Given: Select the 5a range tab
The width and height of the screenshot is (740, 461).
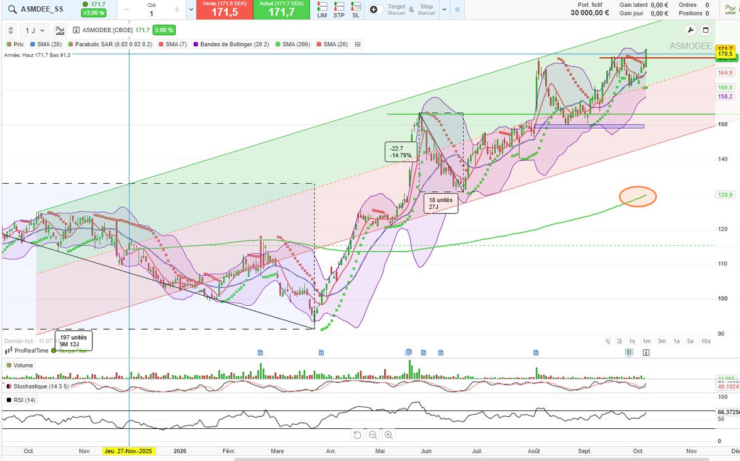Looking at the screenshot, I should coord(690,341).
